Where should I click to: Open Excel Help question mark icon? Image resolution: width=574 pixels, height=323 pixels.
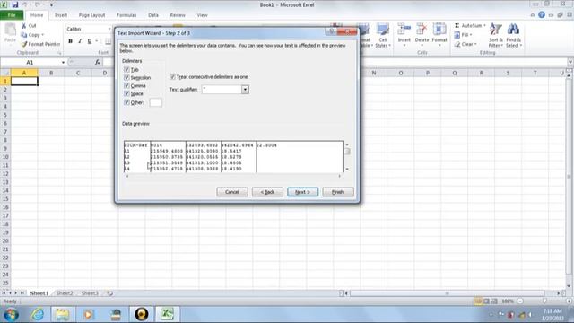542,15
